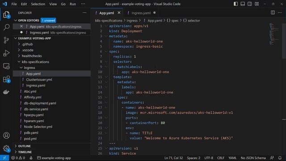
Task: Open Customize Layout icon
Action: (x=257, y=4)
